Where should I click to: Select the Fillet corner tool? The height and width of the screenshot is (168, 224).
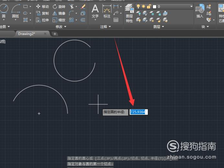[x=71, y=13]
